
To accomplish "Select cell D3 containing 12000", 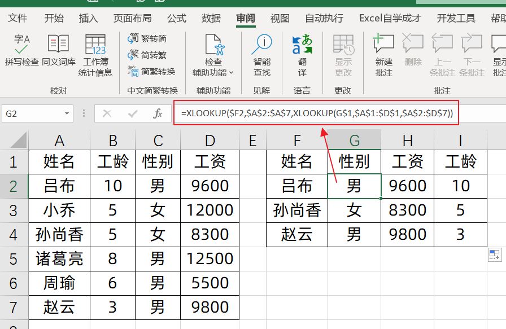I will pyautogui.click(x=210, y=210).
